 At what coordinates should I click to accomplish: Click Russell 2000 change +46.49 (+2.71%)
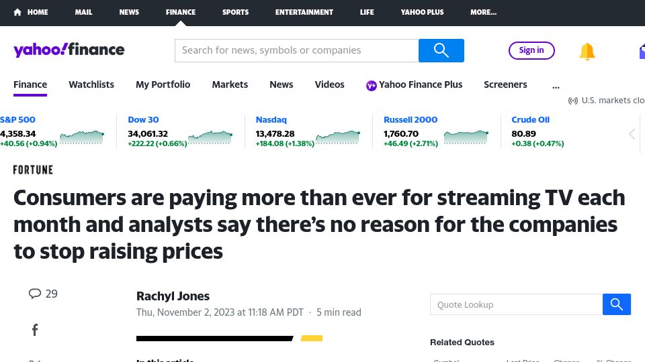tap(411, 143)
